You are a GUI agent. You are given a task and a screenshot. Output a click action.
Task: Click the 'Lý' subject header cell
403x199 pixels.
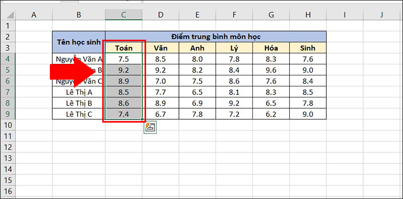(x=234, y=48)
